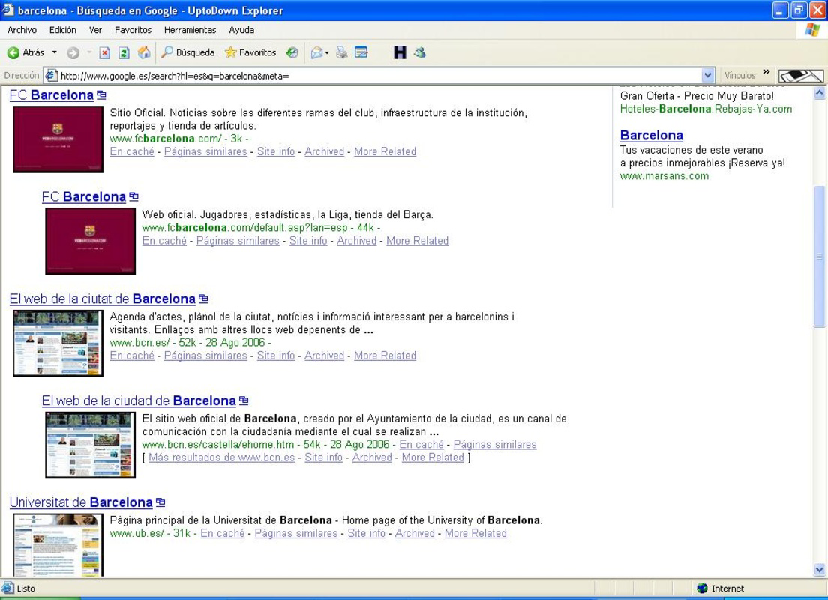Open the Edición menu
Image resolution: width=828 pixels, height=600 pixels.
(x=63, y=30)
